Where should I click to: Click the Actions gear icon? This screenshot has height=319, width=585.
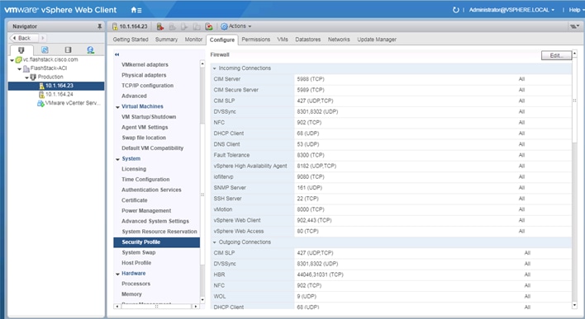224,26
